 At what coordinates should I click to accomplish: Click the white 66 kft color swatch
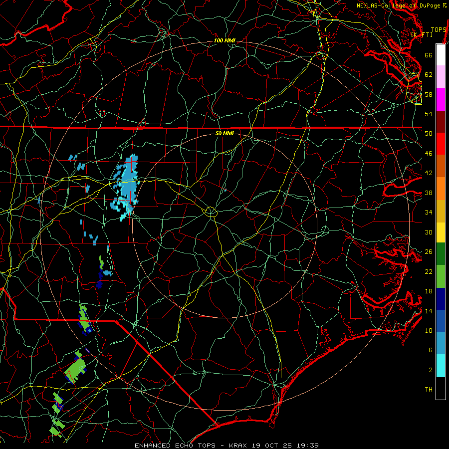(441, 55)
